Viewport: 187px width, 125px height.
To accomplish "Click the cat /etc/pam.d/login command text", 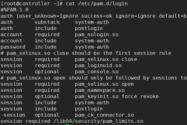I will coord(96,4).
